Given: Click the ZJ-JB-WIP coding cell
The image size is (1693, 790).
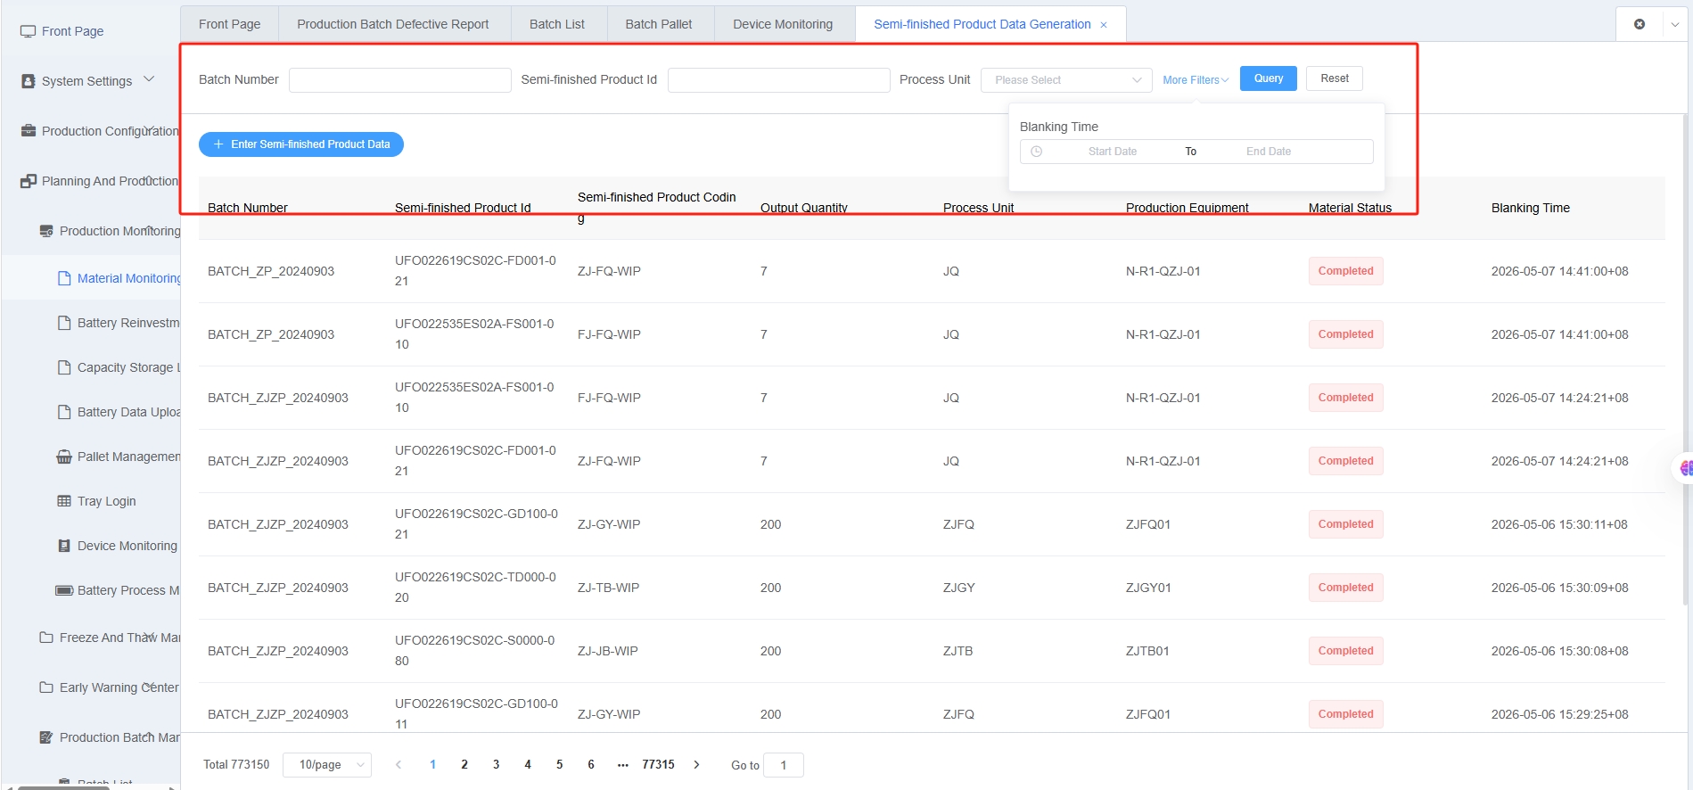Looking at the screenshot, I should pos(608,651).
